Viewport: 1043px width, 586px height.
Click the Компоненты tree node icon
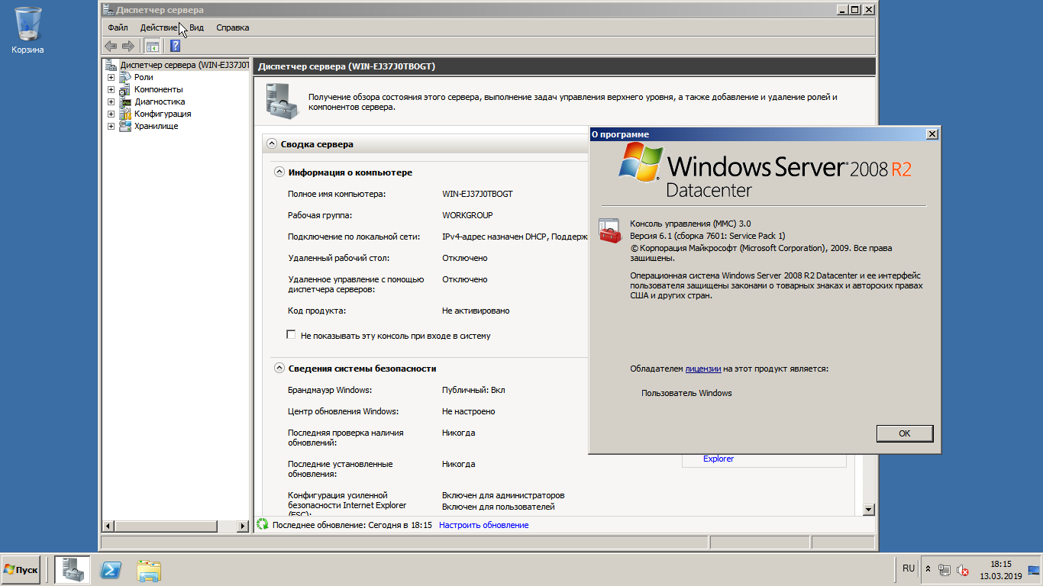tap(125, 89)
